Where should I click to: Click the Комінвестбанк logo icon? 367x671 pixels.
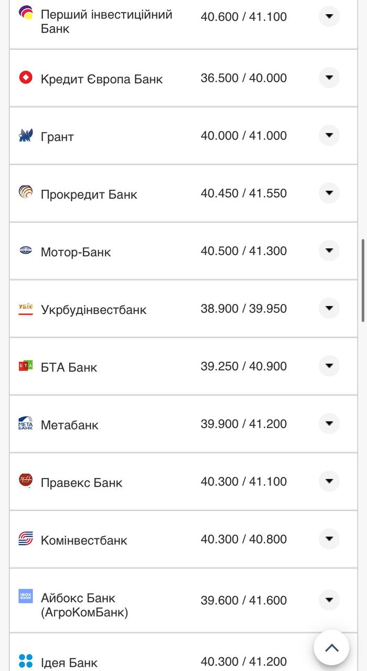[x=26, y=538]
